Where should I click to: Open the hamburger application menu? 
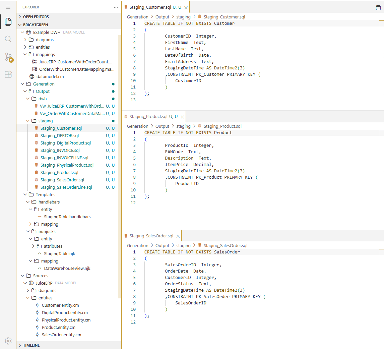pyautogui.click(x=8, y=7)
